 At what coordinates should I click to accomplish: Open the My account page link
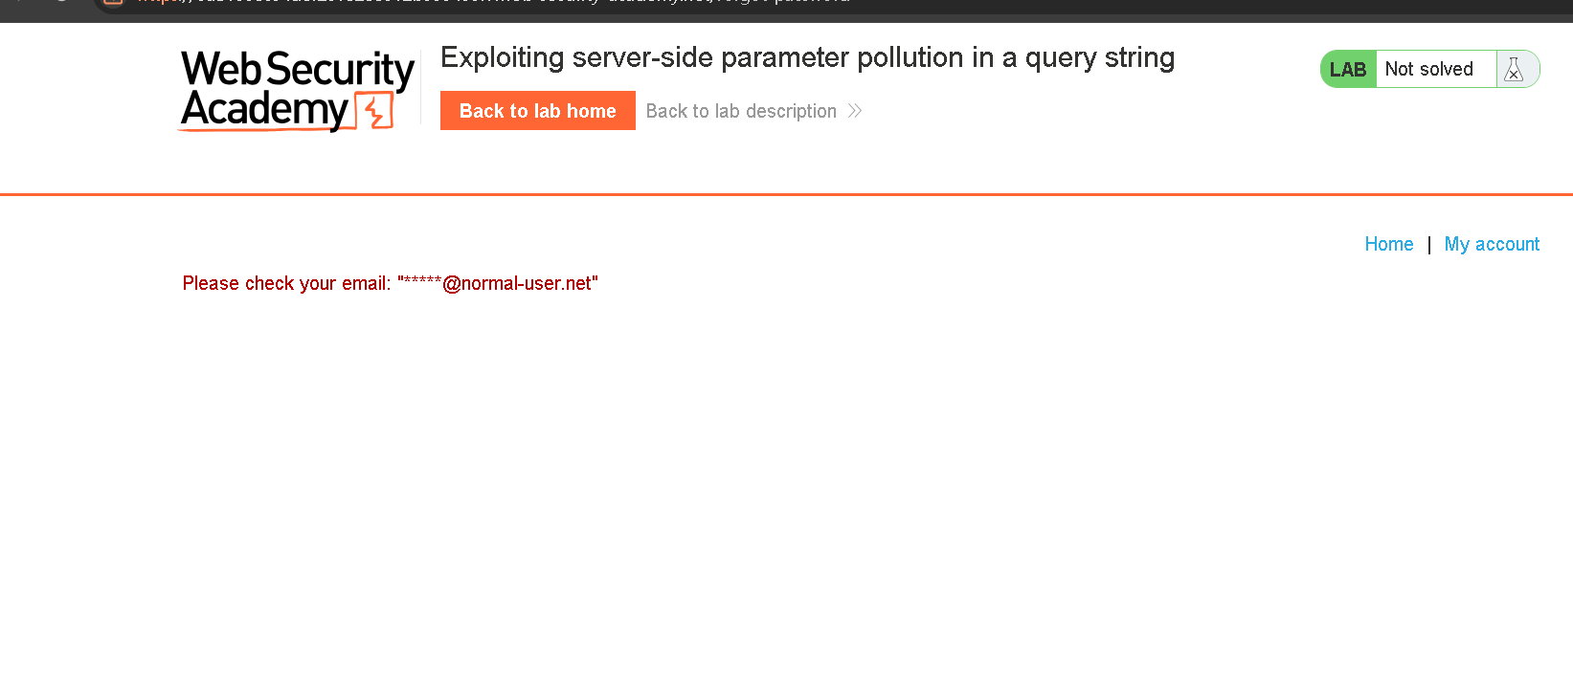tap(1492, 244)
